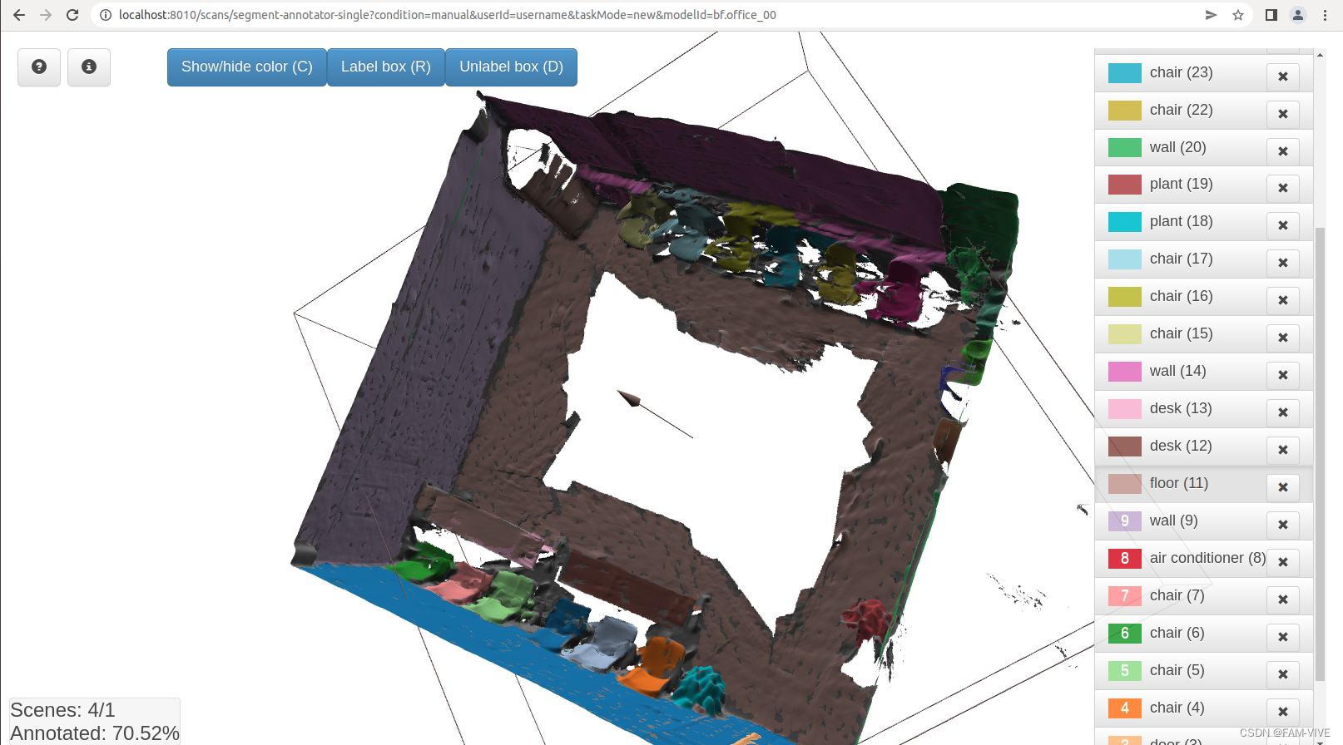The height and width of the screenshot is (745, 1343).
Task: Choose the 'floor (11)' label text
Action: point(1179,483)
